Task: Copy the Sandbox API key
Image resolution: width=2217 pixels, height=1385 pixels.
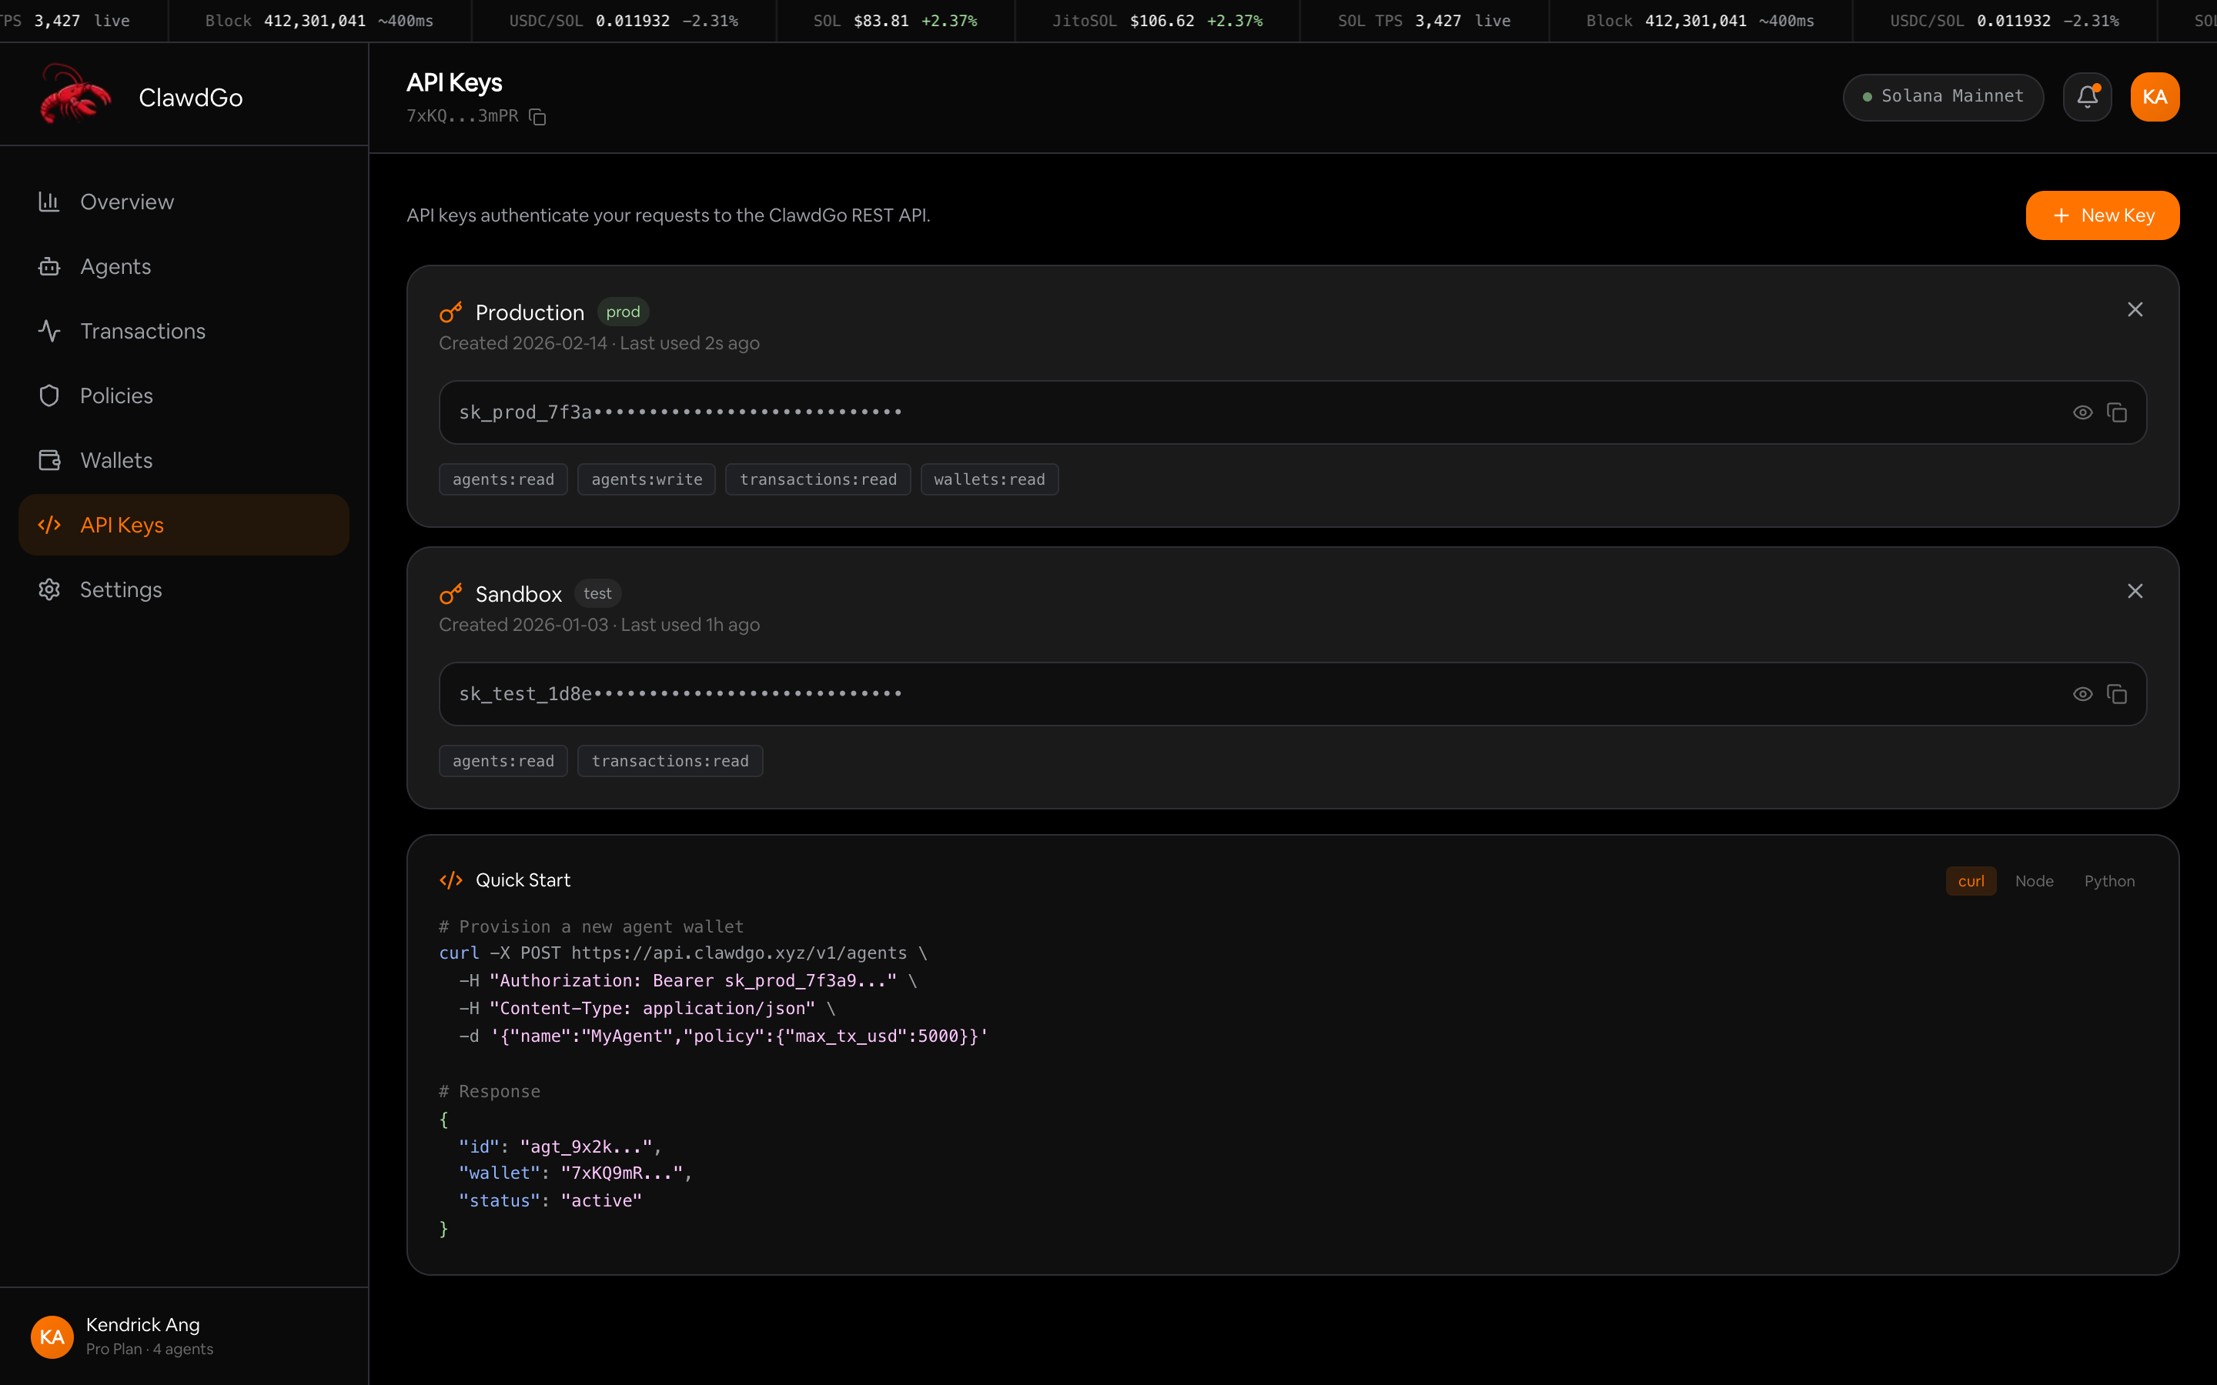Action: tap(2116, 694)
